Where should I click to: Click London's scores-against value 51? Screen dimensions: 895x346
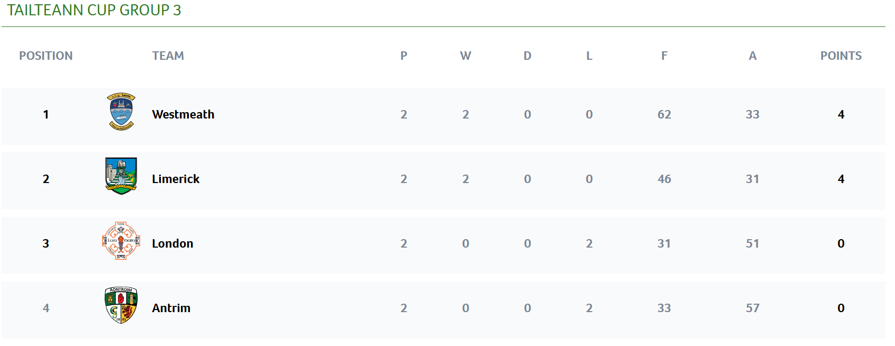pos(752,243)
